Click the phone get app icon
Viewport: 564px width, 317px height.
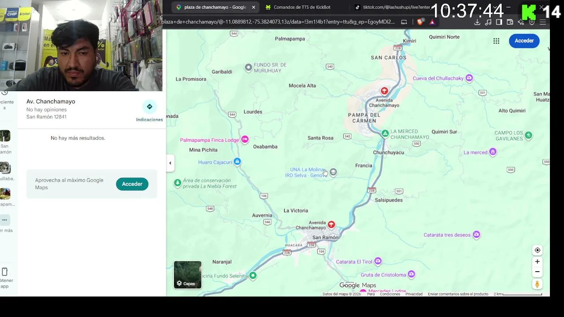(4, 272)
